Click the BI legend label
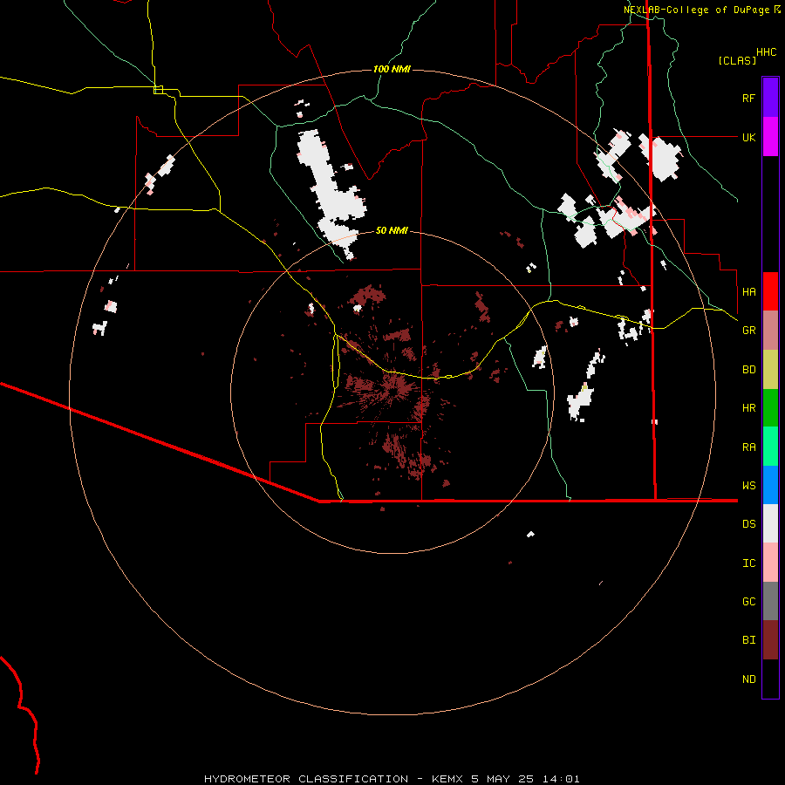 click(748, 640)
